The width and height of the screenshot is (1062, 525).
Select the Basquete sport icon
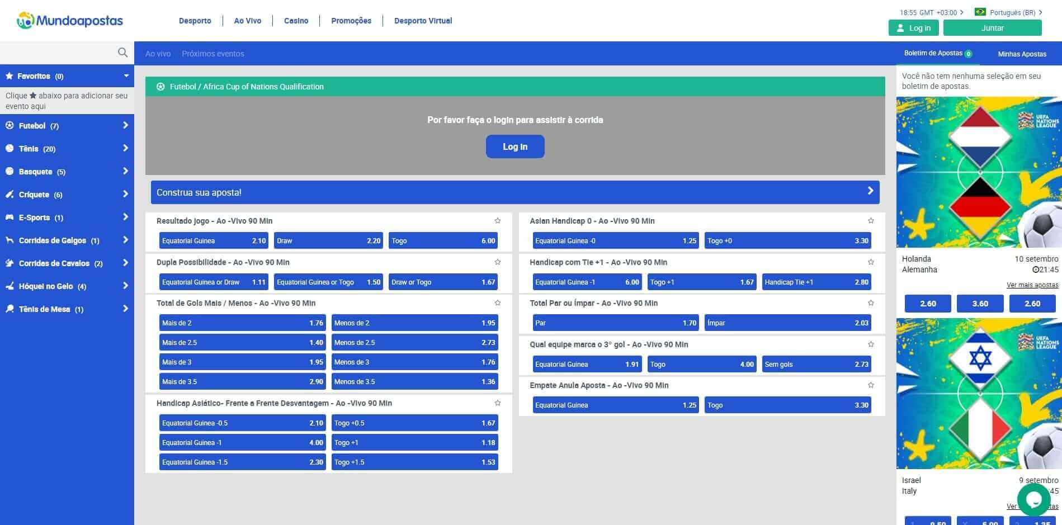pyautogui.click(x=9, y=172)
